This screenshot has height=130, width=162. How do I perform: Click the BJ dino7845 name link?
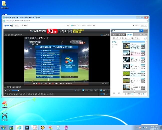tap(105, 35)
